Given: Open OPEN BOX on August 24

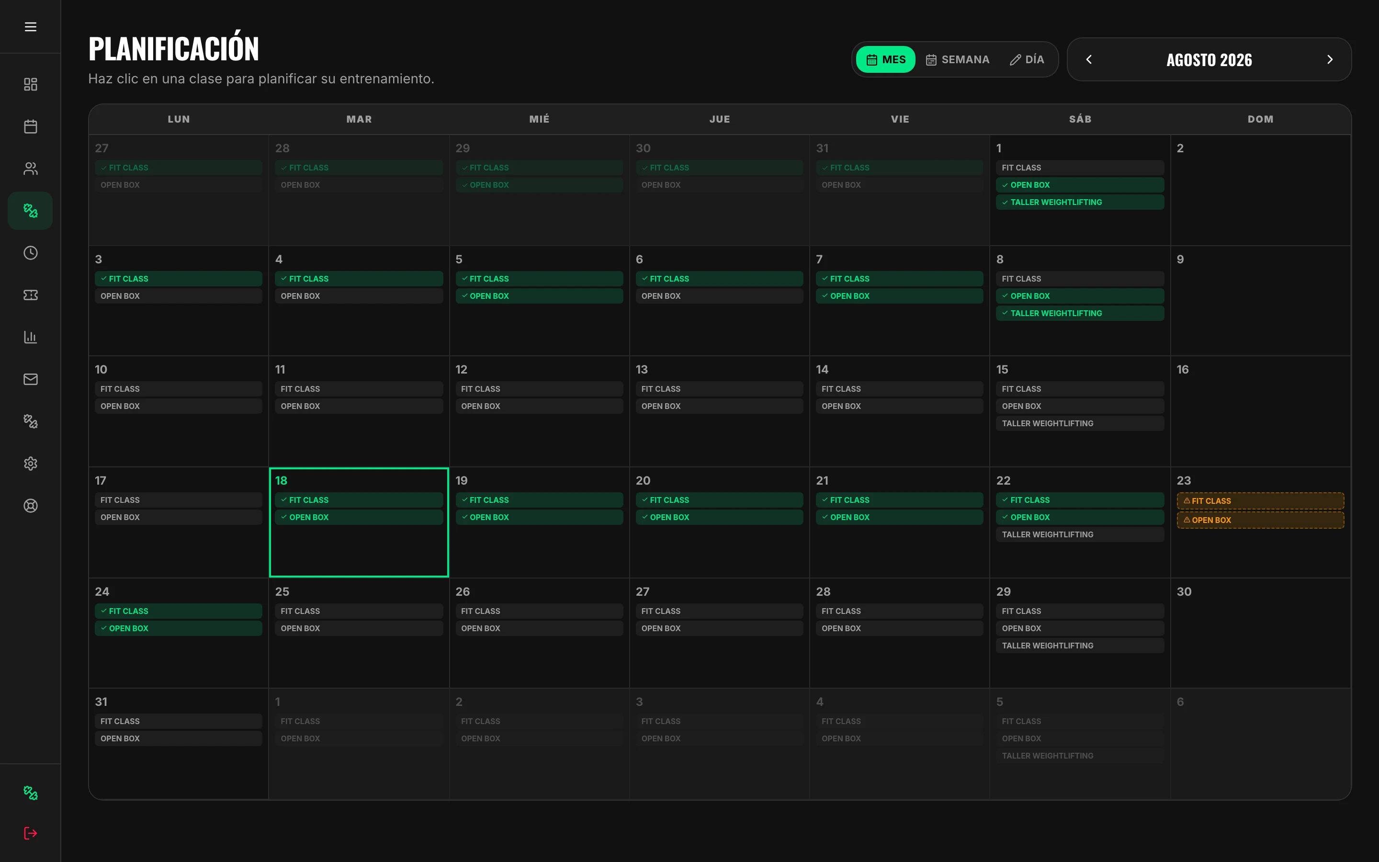Looking at the screenshot, I should pos(178,628).
